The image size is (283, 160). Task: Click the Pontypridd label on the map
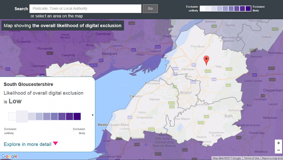(45, 48)
